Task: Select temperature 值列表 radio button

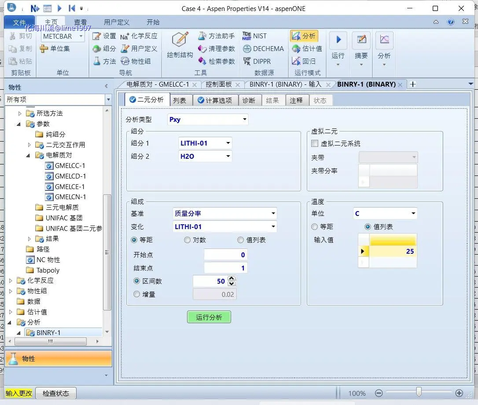Action: [368, 227]
